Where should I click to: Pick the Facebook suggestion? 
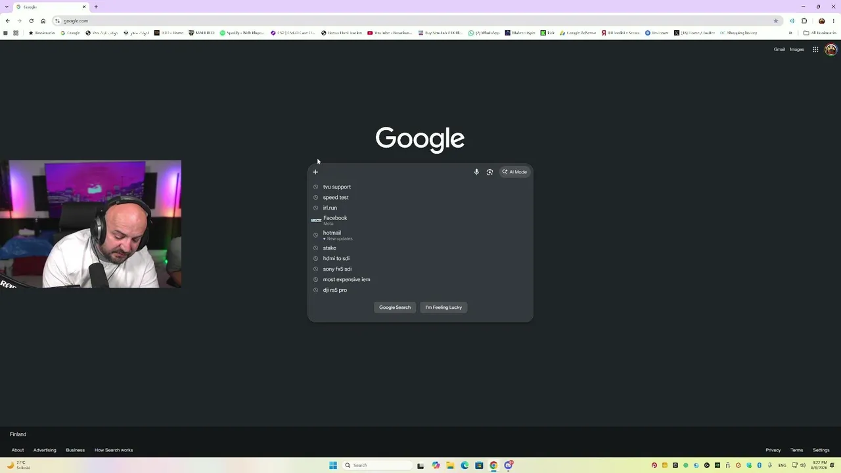pyautogui.click(x=420, y=220)
